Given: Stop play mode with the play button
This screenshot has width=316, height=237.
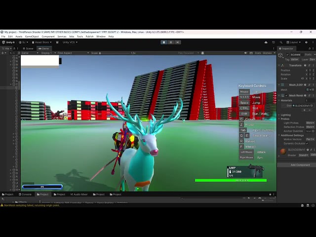Looking at the screenshot, I should [x=164, y=42].
